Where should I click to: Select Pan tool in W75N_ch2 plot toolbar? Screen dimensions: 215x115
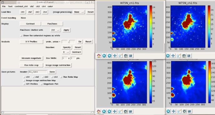coord(173,56)
